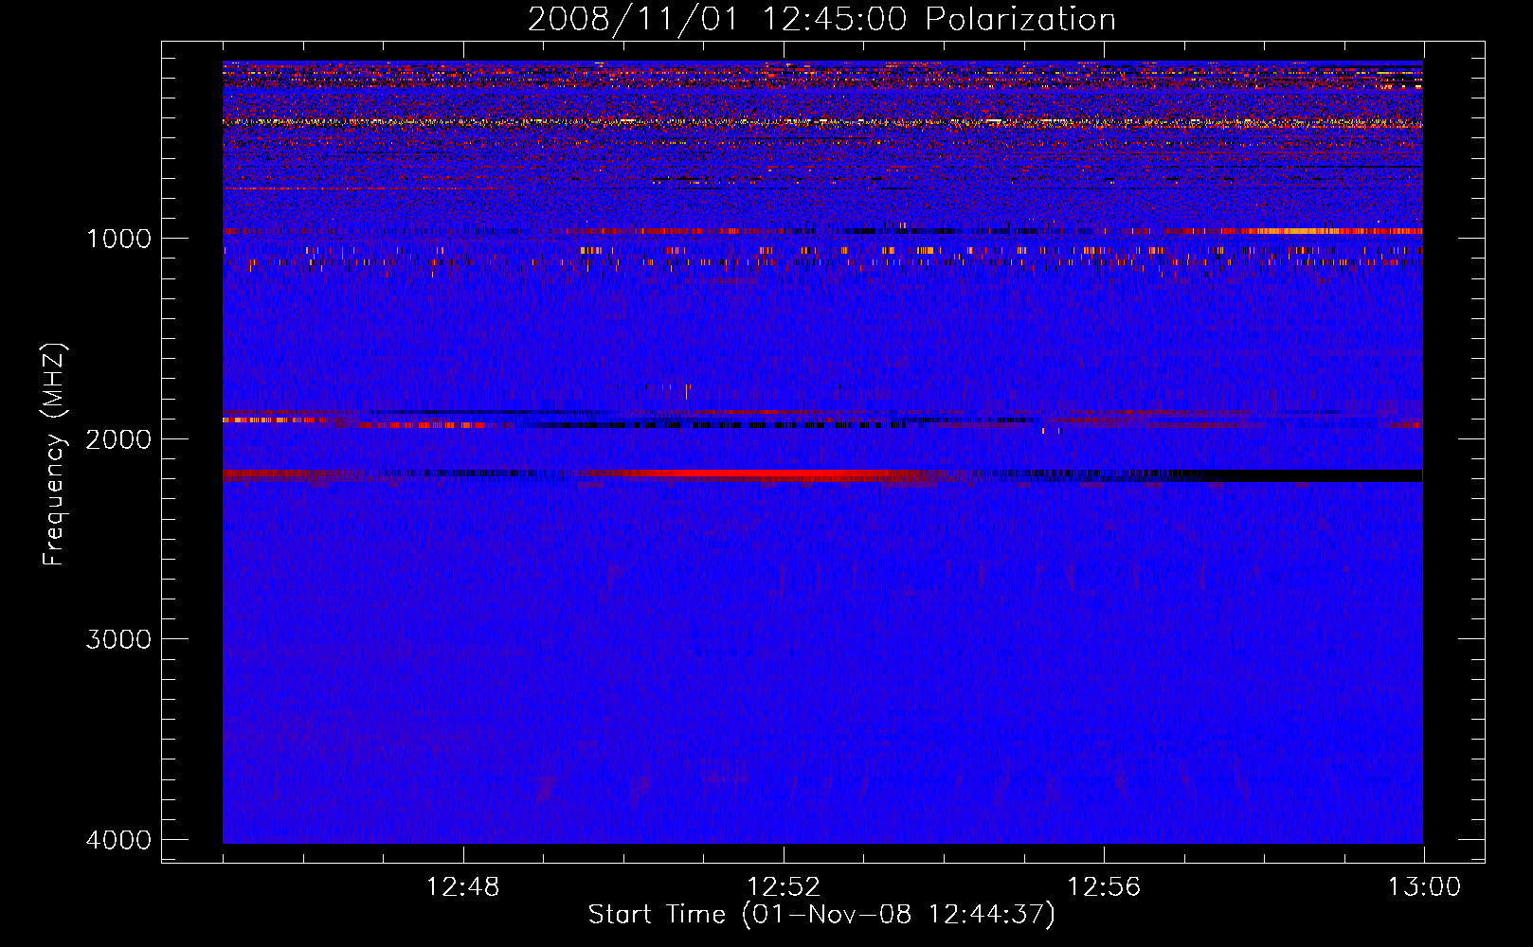Screen dimensions: 1533x947
Task: Click the 'Frequency (MHZ)' axis label
Action: pos(54,455)
